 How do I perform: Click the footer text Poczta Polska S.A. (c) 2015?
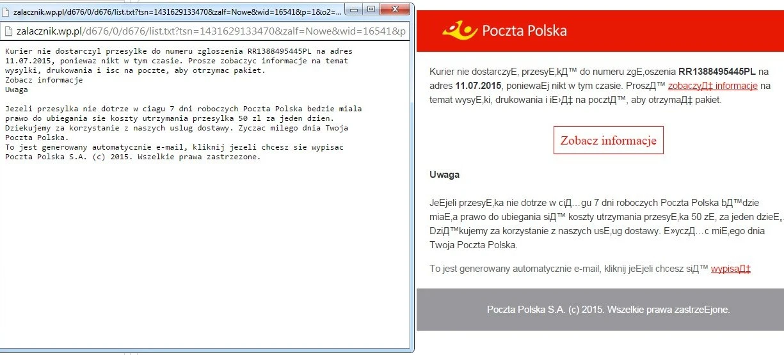(608, 310)
